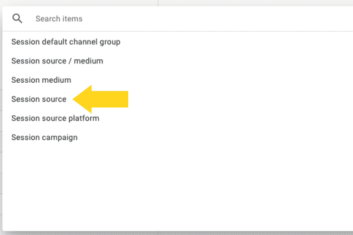Select the Session campaign item
This screenshot has height=235, width=353.
(x=44, y=137)
